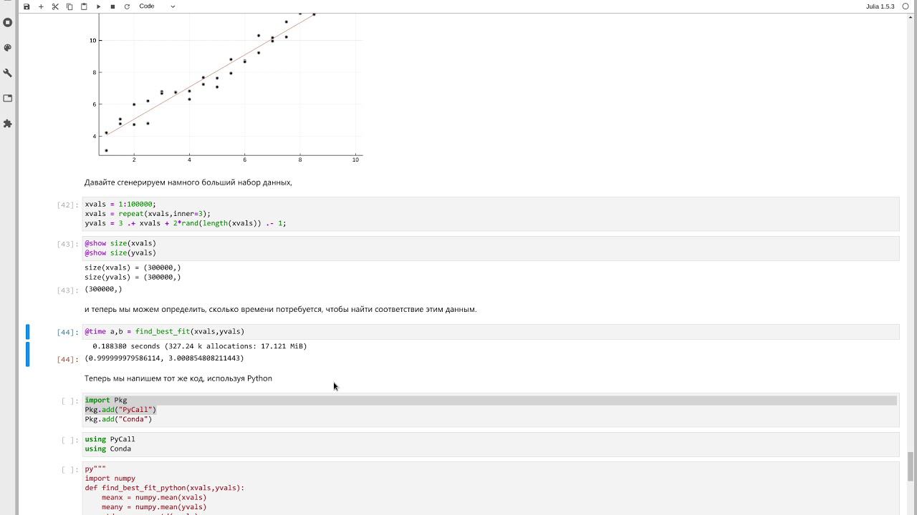Paste cells from the clipboard

pyautogui.click(x=84, y=6)
